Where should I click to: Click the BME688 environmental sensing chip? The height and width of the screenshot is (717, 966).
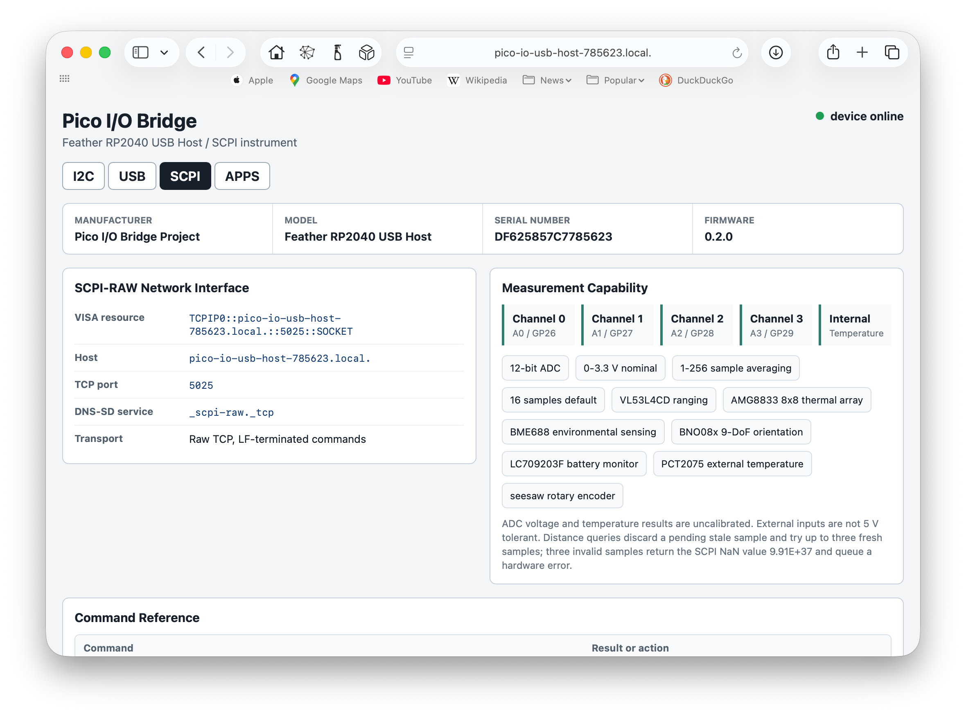tap(582, 432)
